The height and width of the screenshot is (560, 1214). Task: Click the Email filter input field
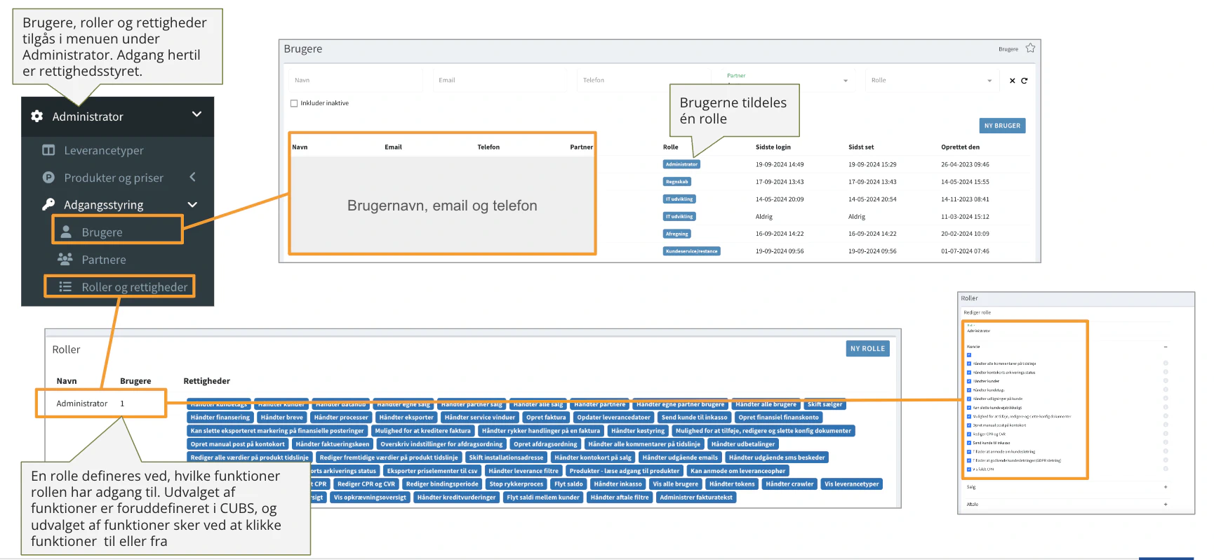500,81
